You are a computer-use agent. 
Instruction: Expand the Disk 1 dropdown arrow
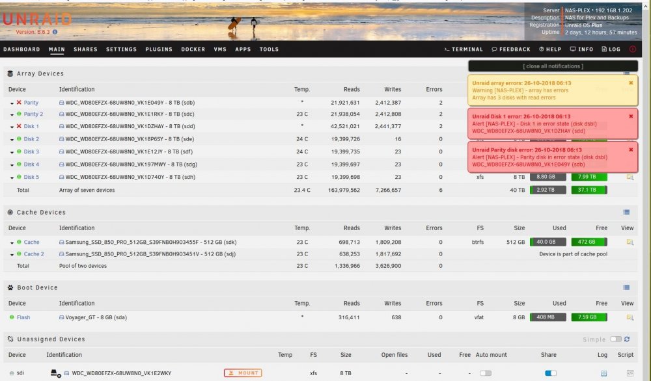(x=12, y=127)
